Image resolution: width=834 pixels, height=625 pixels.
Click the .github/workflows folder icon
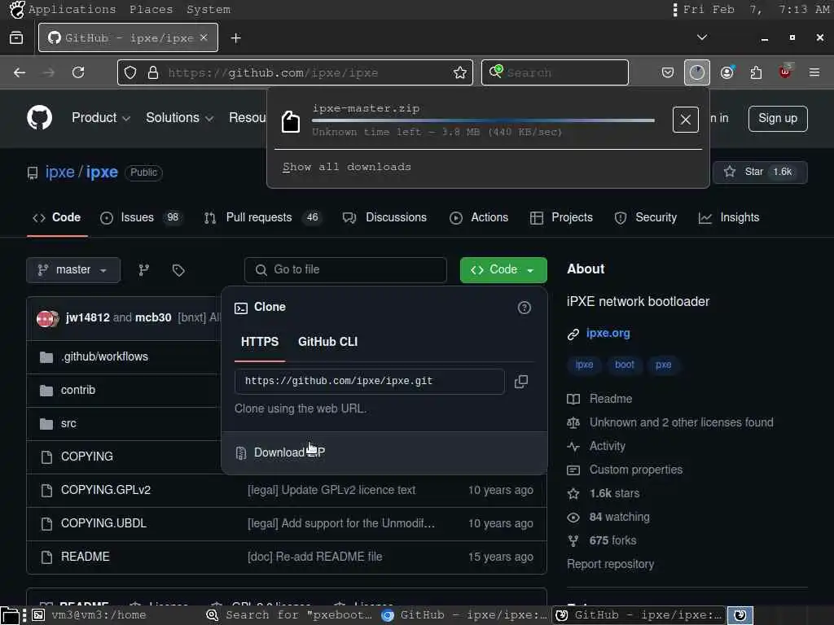[x=46, y=357]
